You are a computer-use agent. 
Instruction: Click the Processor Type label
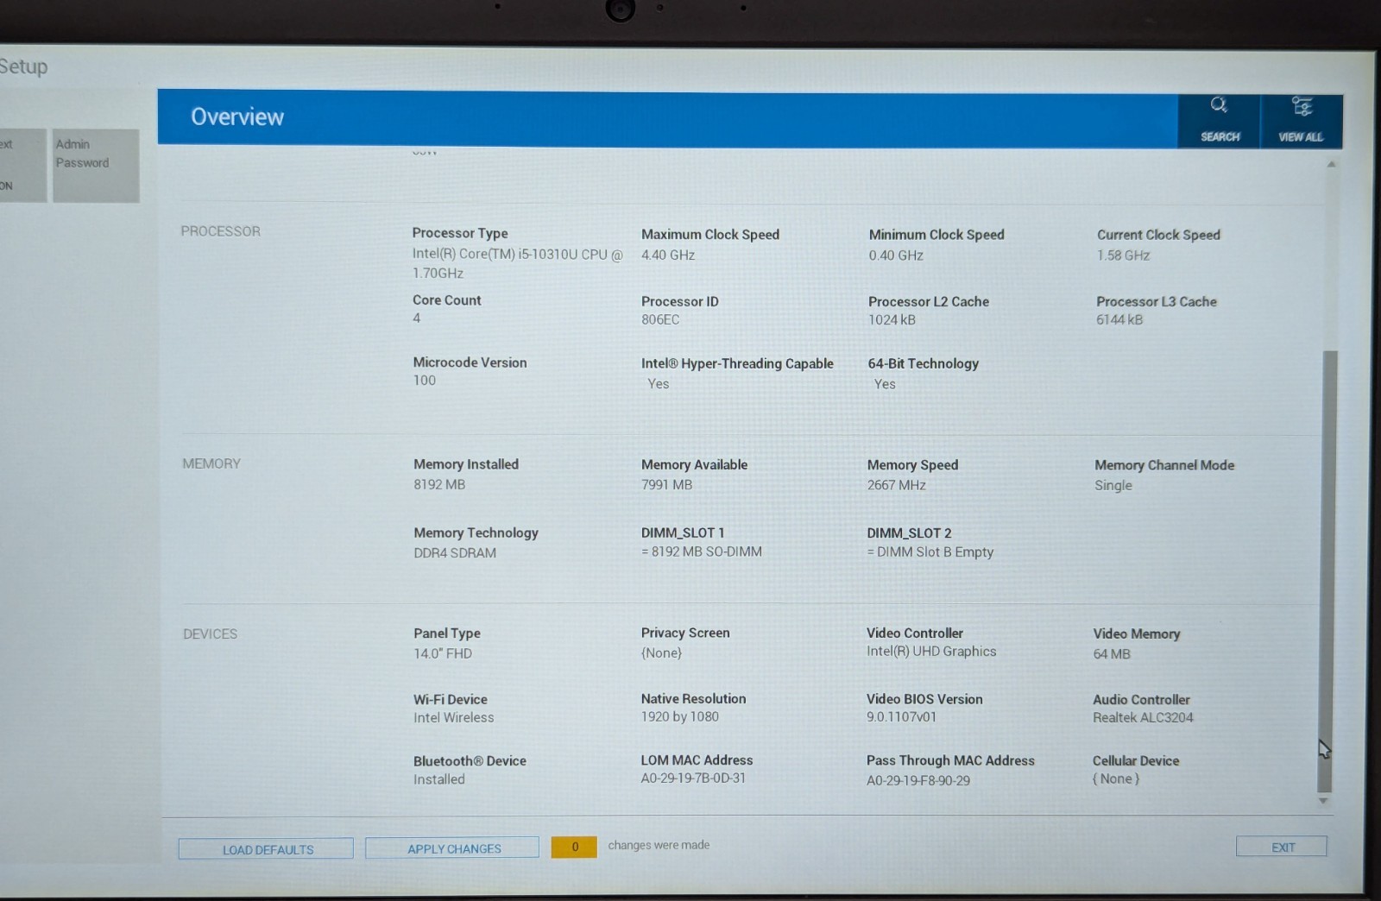(x=460, y=233)
